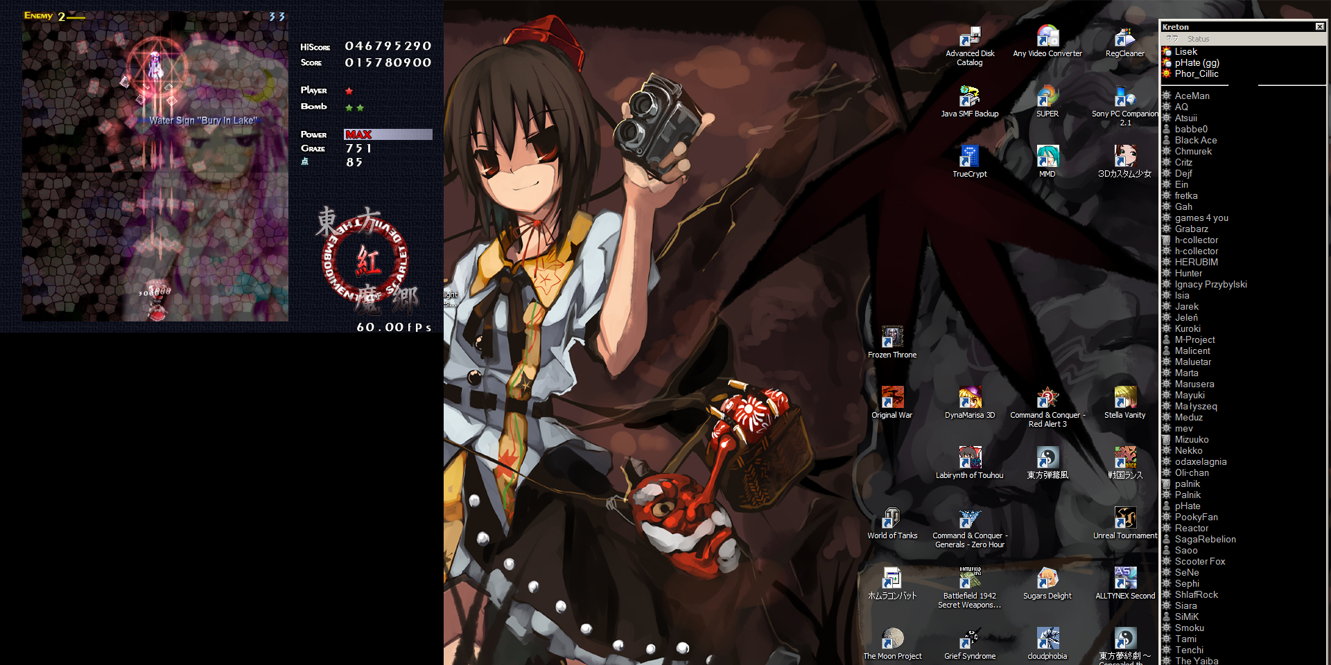This screenshot has height=665, width=1331.
Task: Launch World of Tanks from desktop
Action: (x=892, y=524)
